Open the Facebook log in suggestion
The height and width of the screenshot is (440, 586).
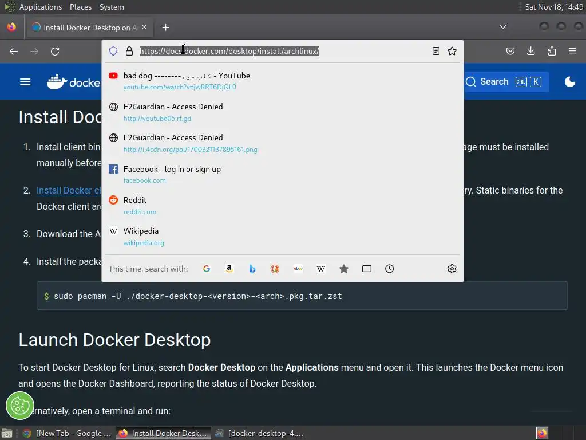(283, 174)
